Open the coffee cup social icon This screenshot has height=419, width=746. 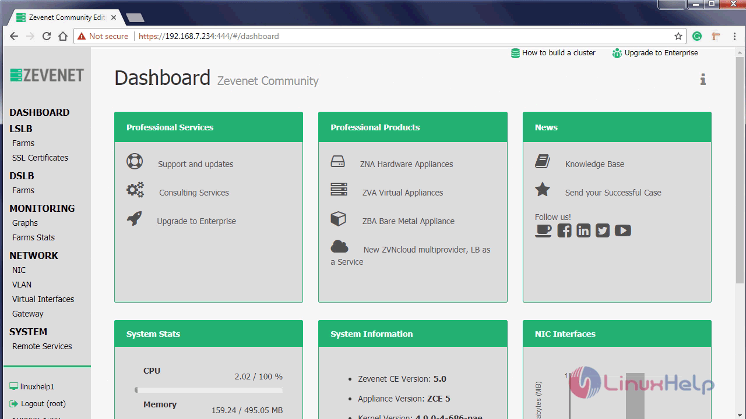point(543,230)
